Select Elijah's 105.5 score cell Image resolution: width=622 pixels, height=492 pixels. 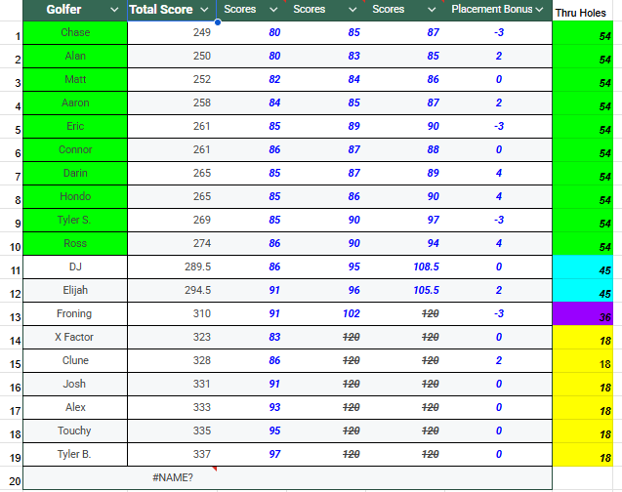point(404,290)
